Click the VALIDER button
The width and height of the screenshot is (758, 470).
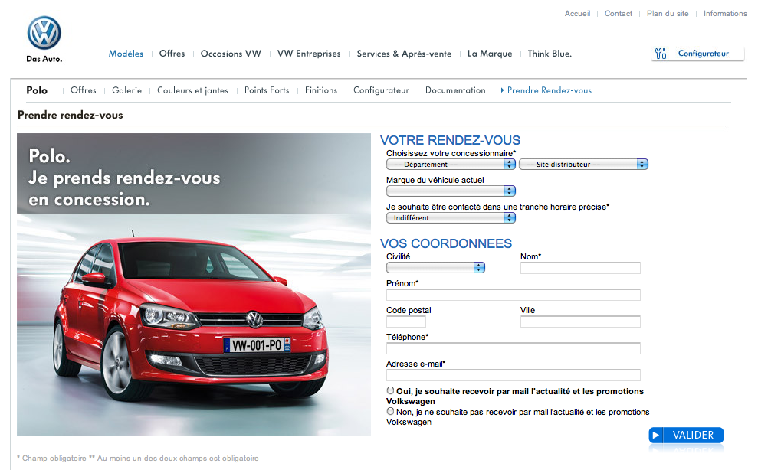tap(687, 436)
